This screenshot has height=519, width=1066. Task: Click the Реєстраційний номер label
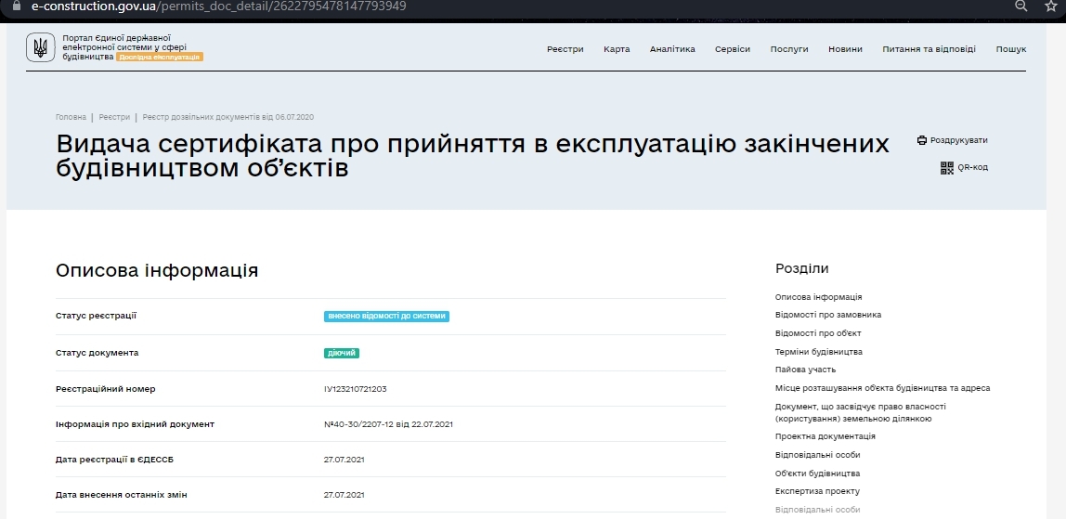pos(105,389)
